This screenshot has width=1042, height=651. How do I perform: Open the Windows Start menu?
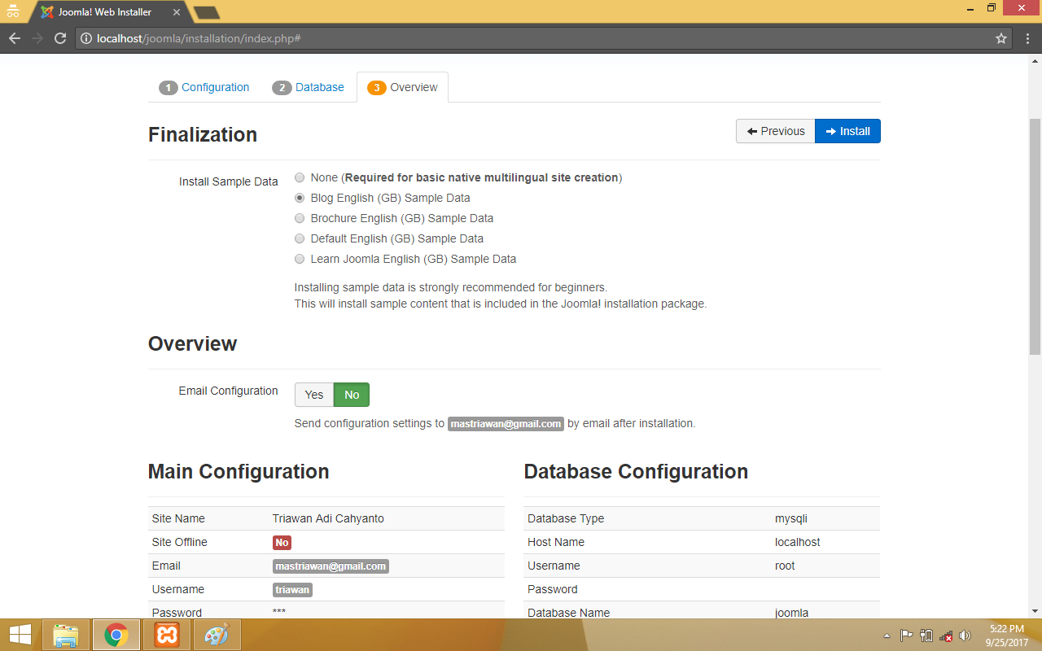(20, 635)
